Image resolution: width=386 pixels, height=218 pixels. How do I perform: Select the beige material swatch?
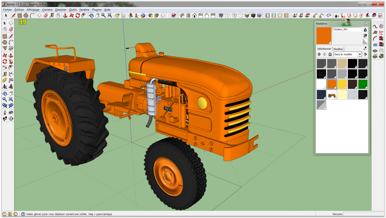click(342, 63)
